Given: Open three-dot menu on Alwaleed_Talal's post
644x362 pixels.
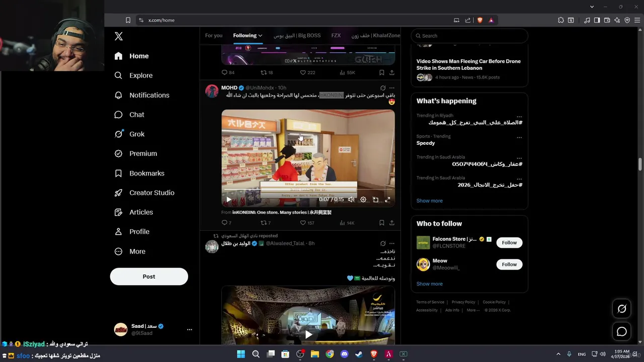Looking at the screenshot, I should [x=392, y=243].
